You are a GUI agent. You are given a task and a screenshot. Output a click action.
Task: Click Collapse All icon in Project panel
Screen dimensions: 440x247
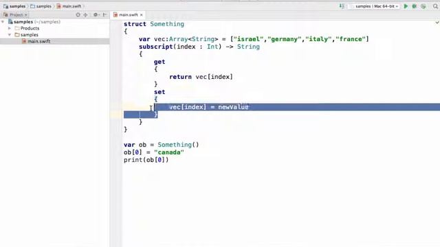85,15
